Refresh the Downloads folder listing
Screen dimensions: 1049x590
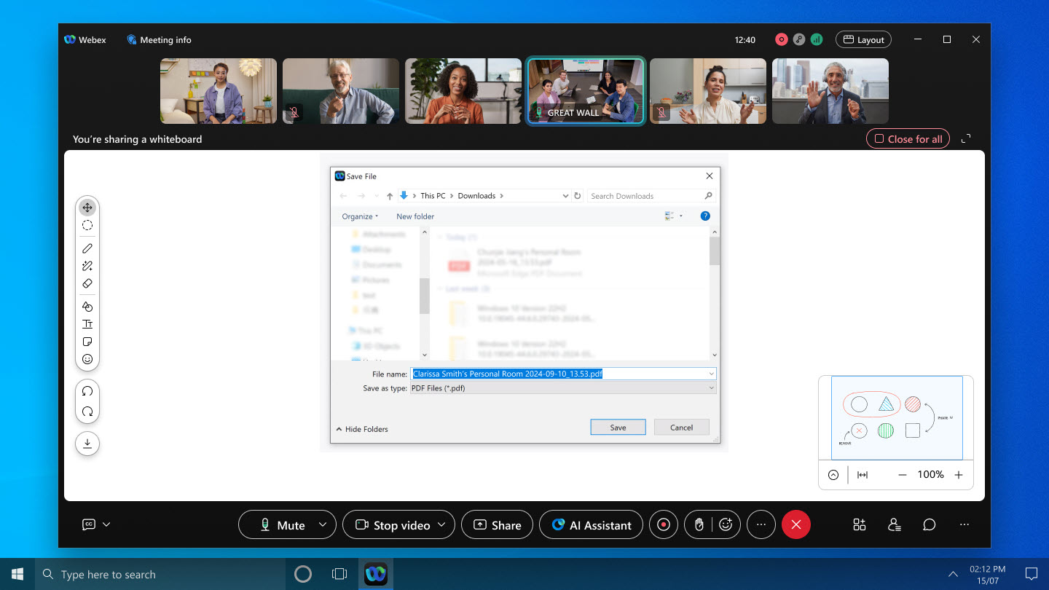tap(578, 196)
